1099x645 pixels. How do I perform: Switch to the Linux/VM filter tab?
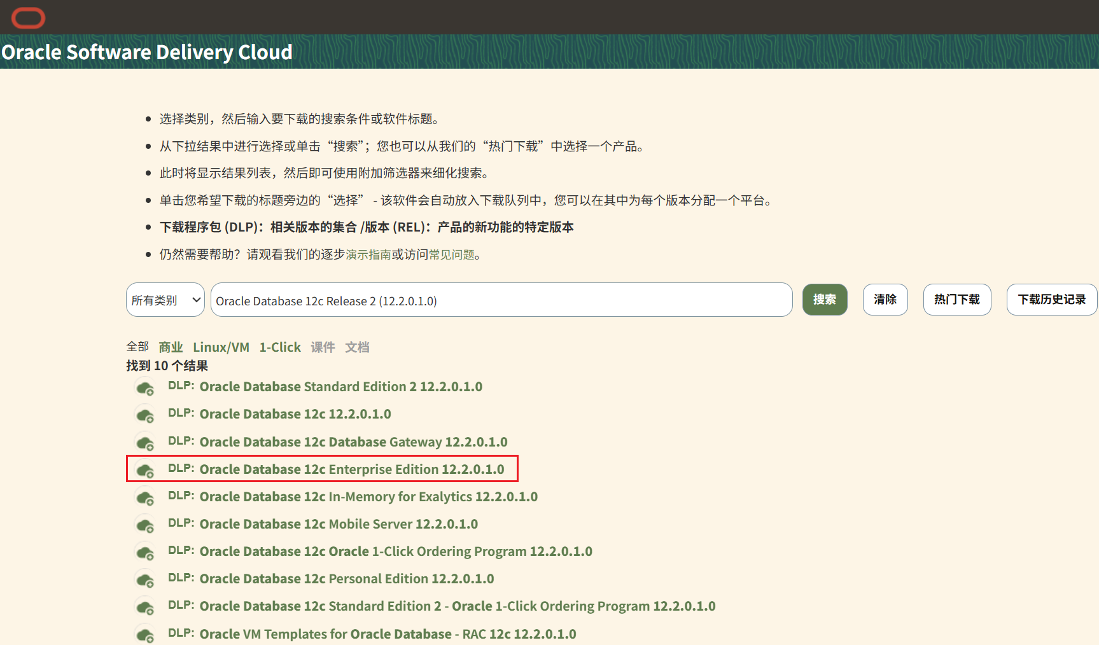tap(221, 347)
